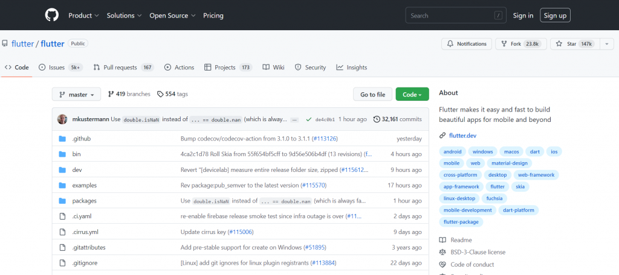This screenshot has height=275, width=619.
Task: Open the packages folder icon
Action: click(x=62, y=201)
